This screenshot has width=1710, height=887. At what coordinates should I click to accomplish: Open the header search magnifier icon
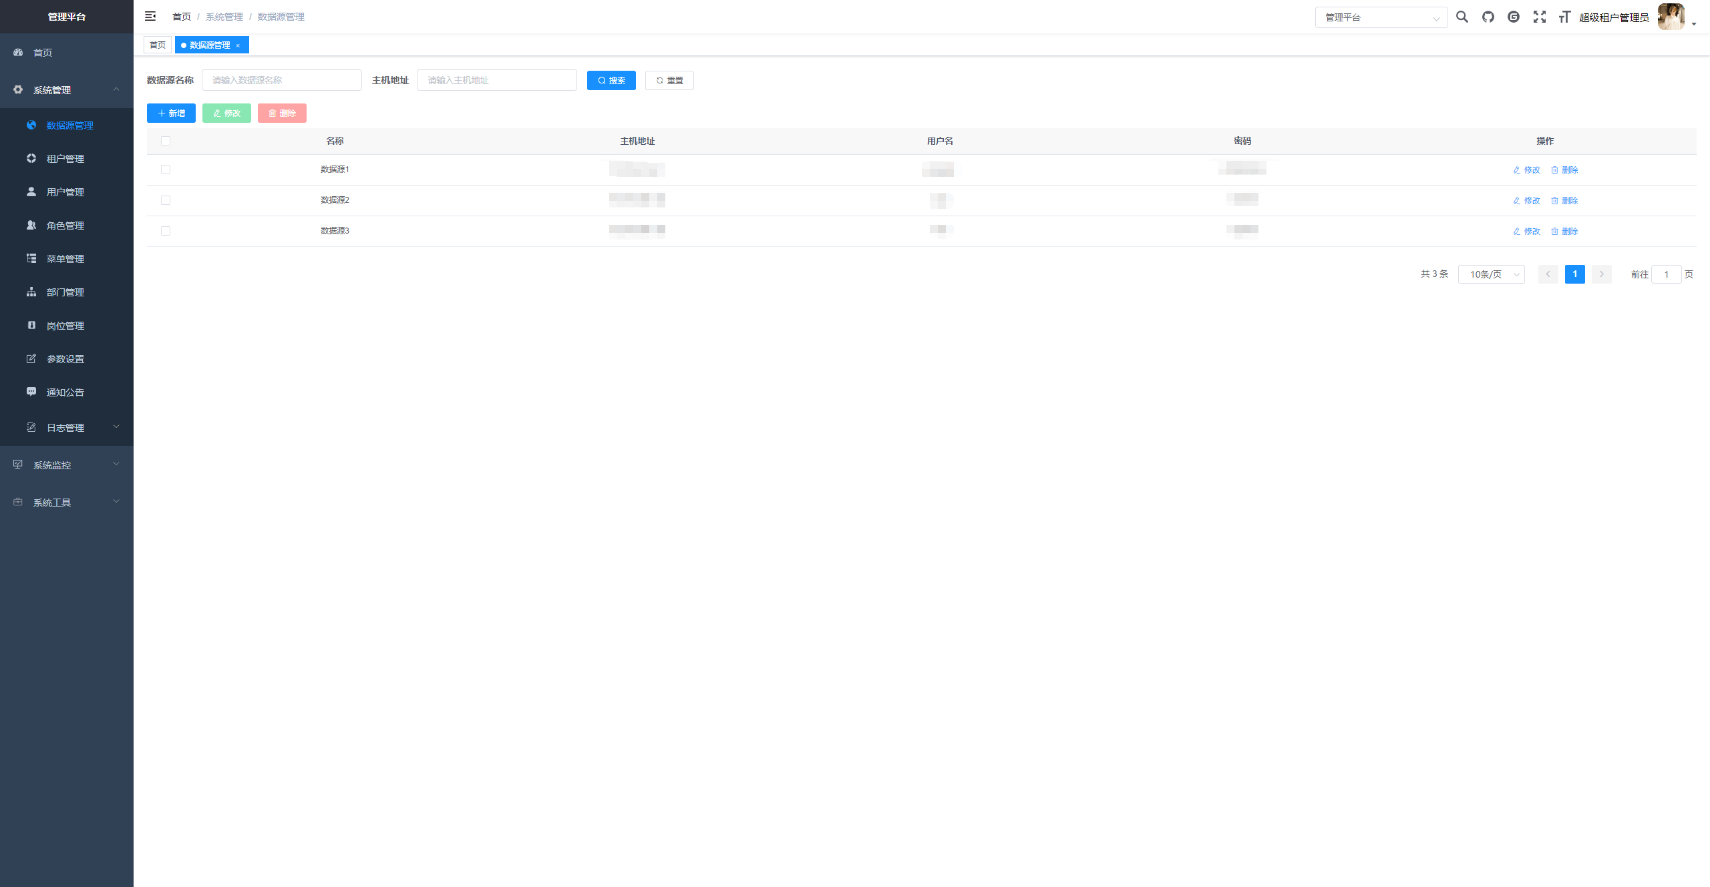point(1462,17)
